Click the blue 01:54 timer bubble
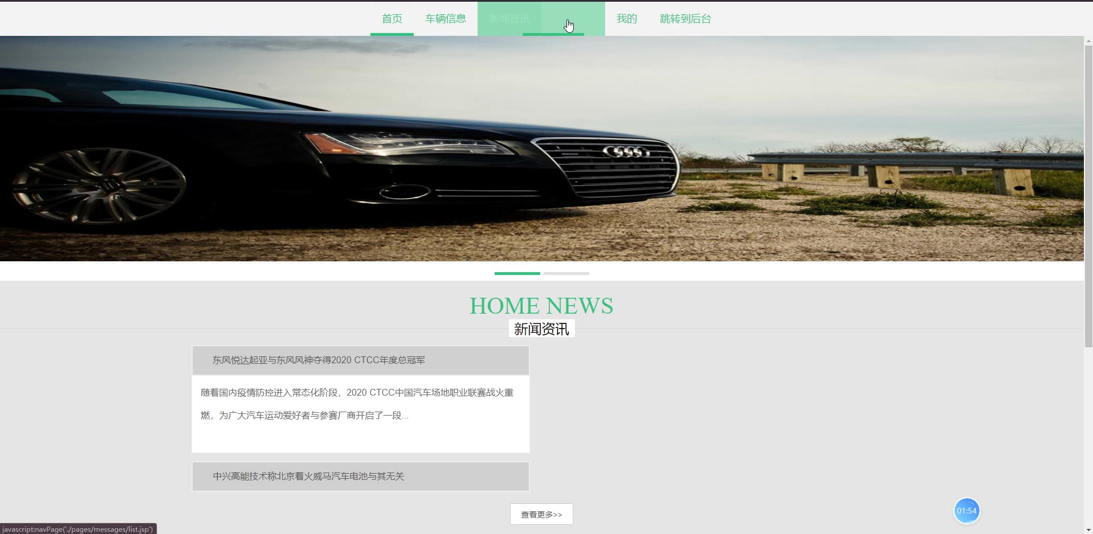 pyautogui.click(x=966, y=511)
